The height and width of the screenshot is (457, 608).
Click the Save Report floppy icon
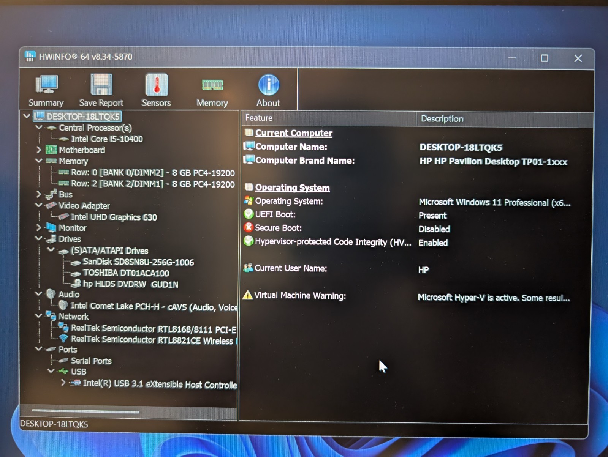(101, 84)
